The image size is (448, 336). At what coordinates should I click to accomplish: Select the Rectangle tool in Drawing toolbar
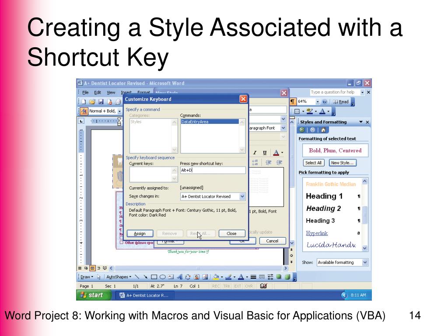[154, 277]
